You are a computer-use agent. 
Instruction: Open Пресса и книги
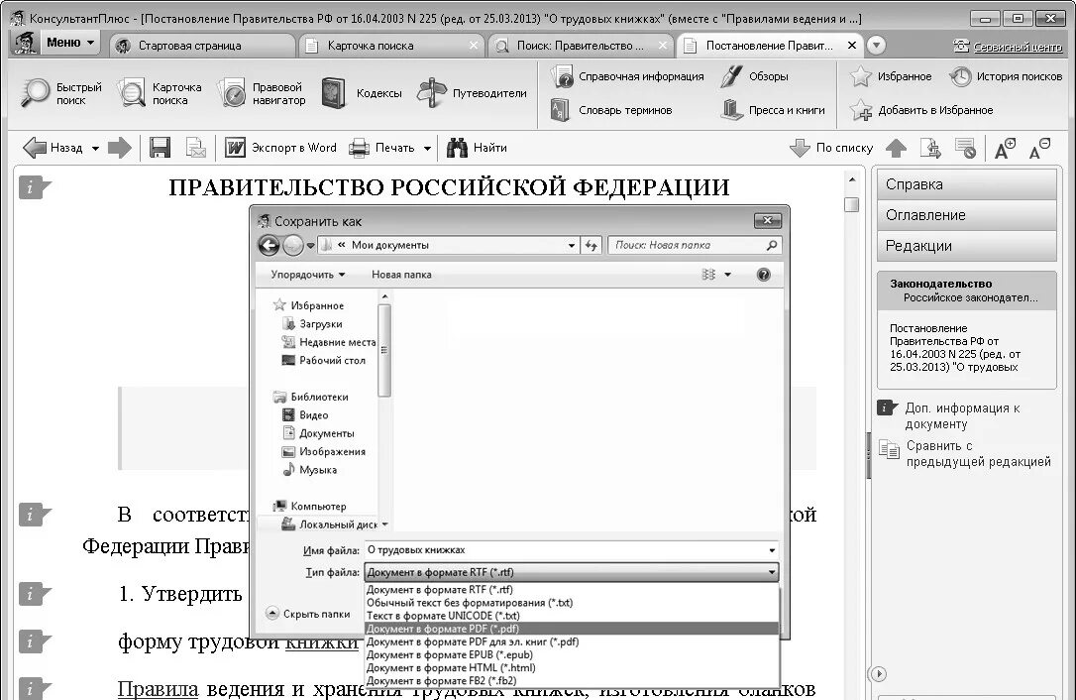(773, 110)
